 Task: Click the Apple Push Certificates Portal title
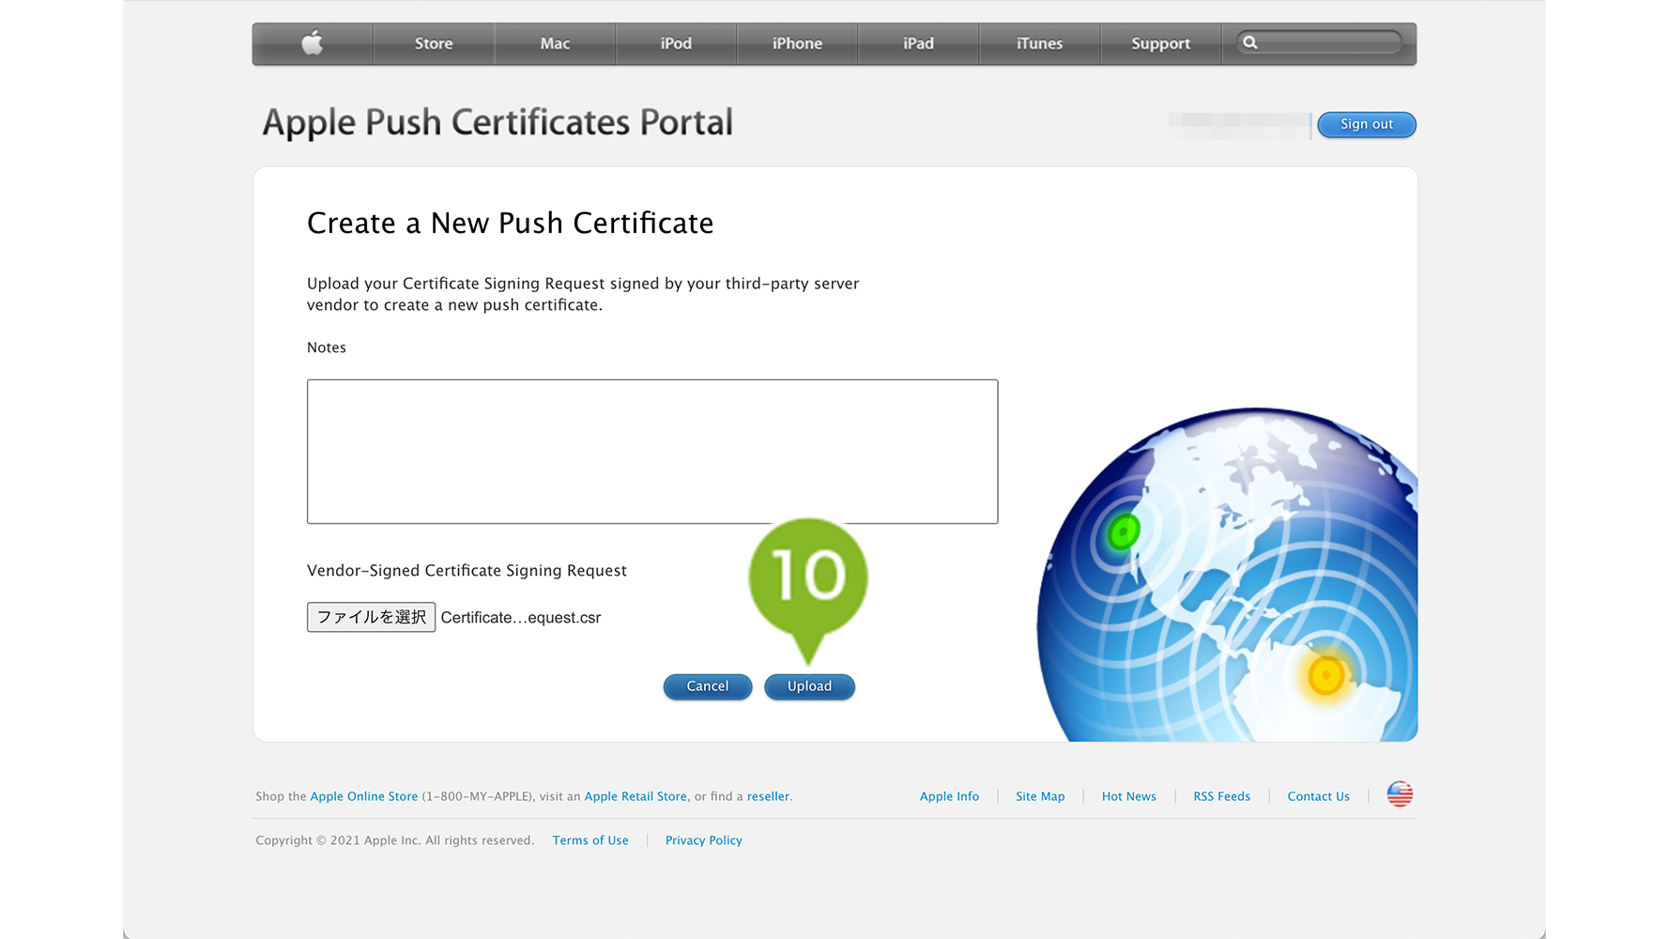click(498, 123)
